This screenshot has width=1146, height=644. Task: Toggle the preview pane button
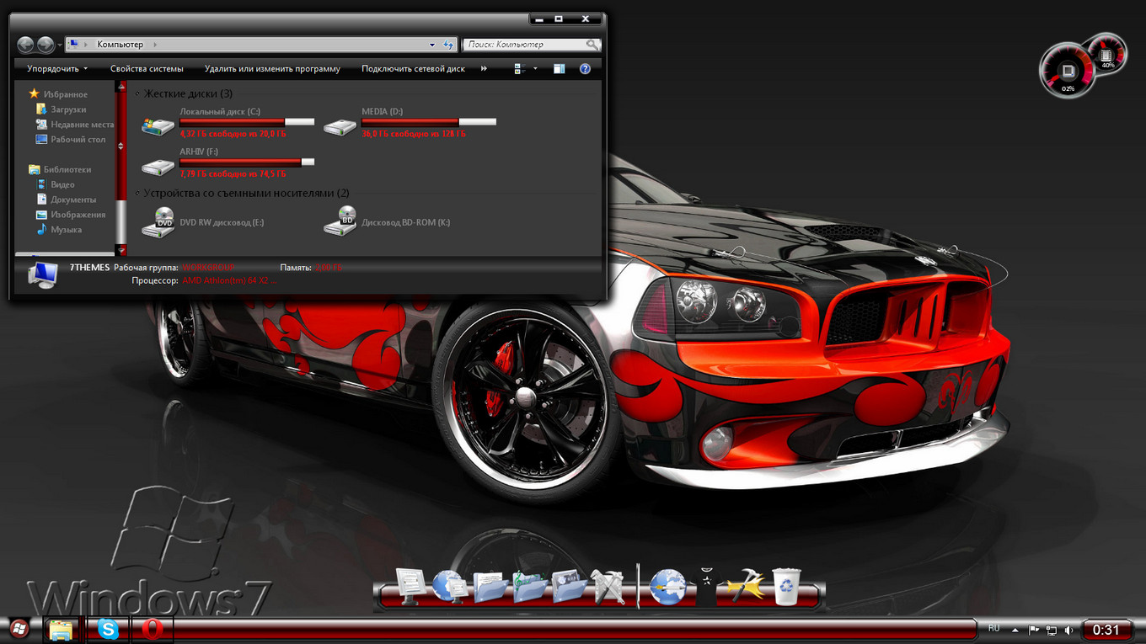[559, 69]
